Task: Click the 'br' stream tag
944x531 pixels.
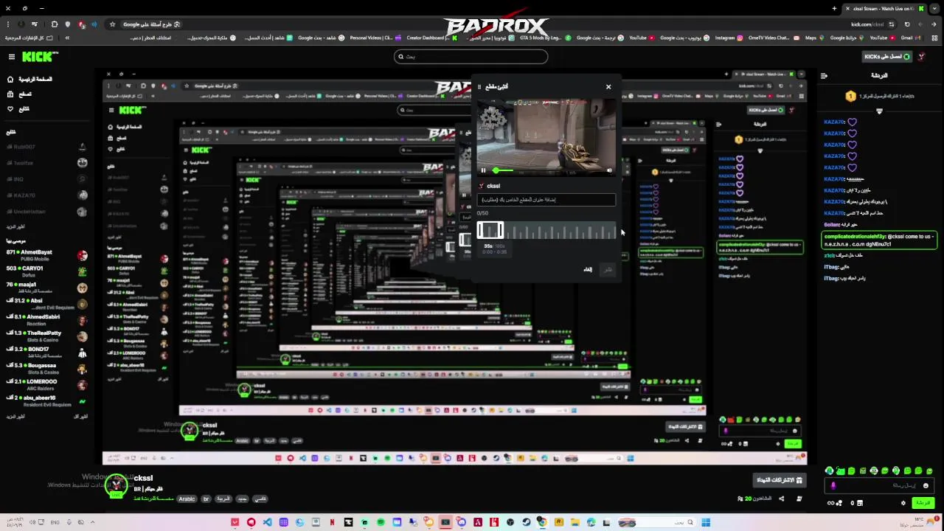Action: coord(206,499)
